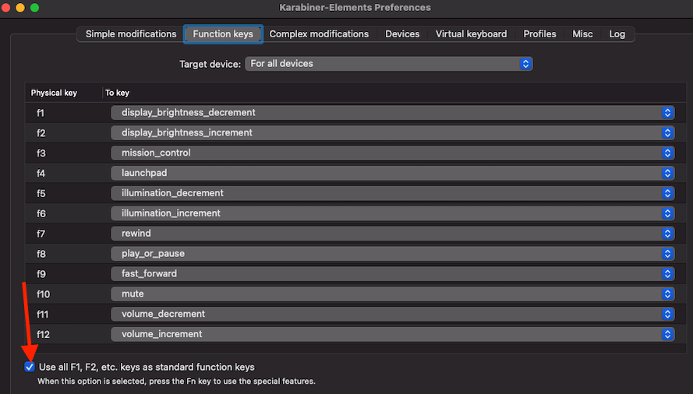The width and height of the screenshot is (693, 394).
Task: Select the f9 physical key label
Action: [x=41, y=274]
